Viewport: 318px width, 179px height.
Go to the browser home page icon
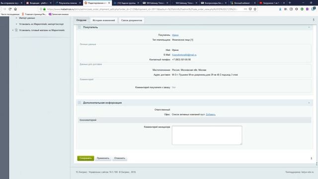[15, 9]
